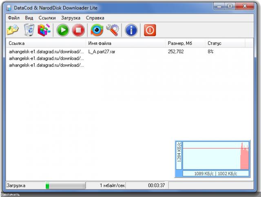
Task: Open the Вид menu
Action: 29,18
